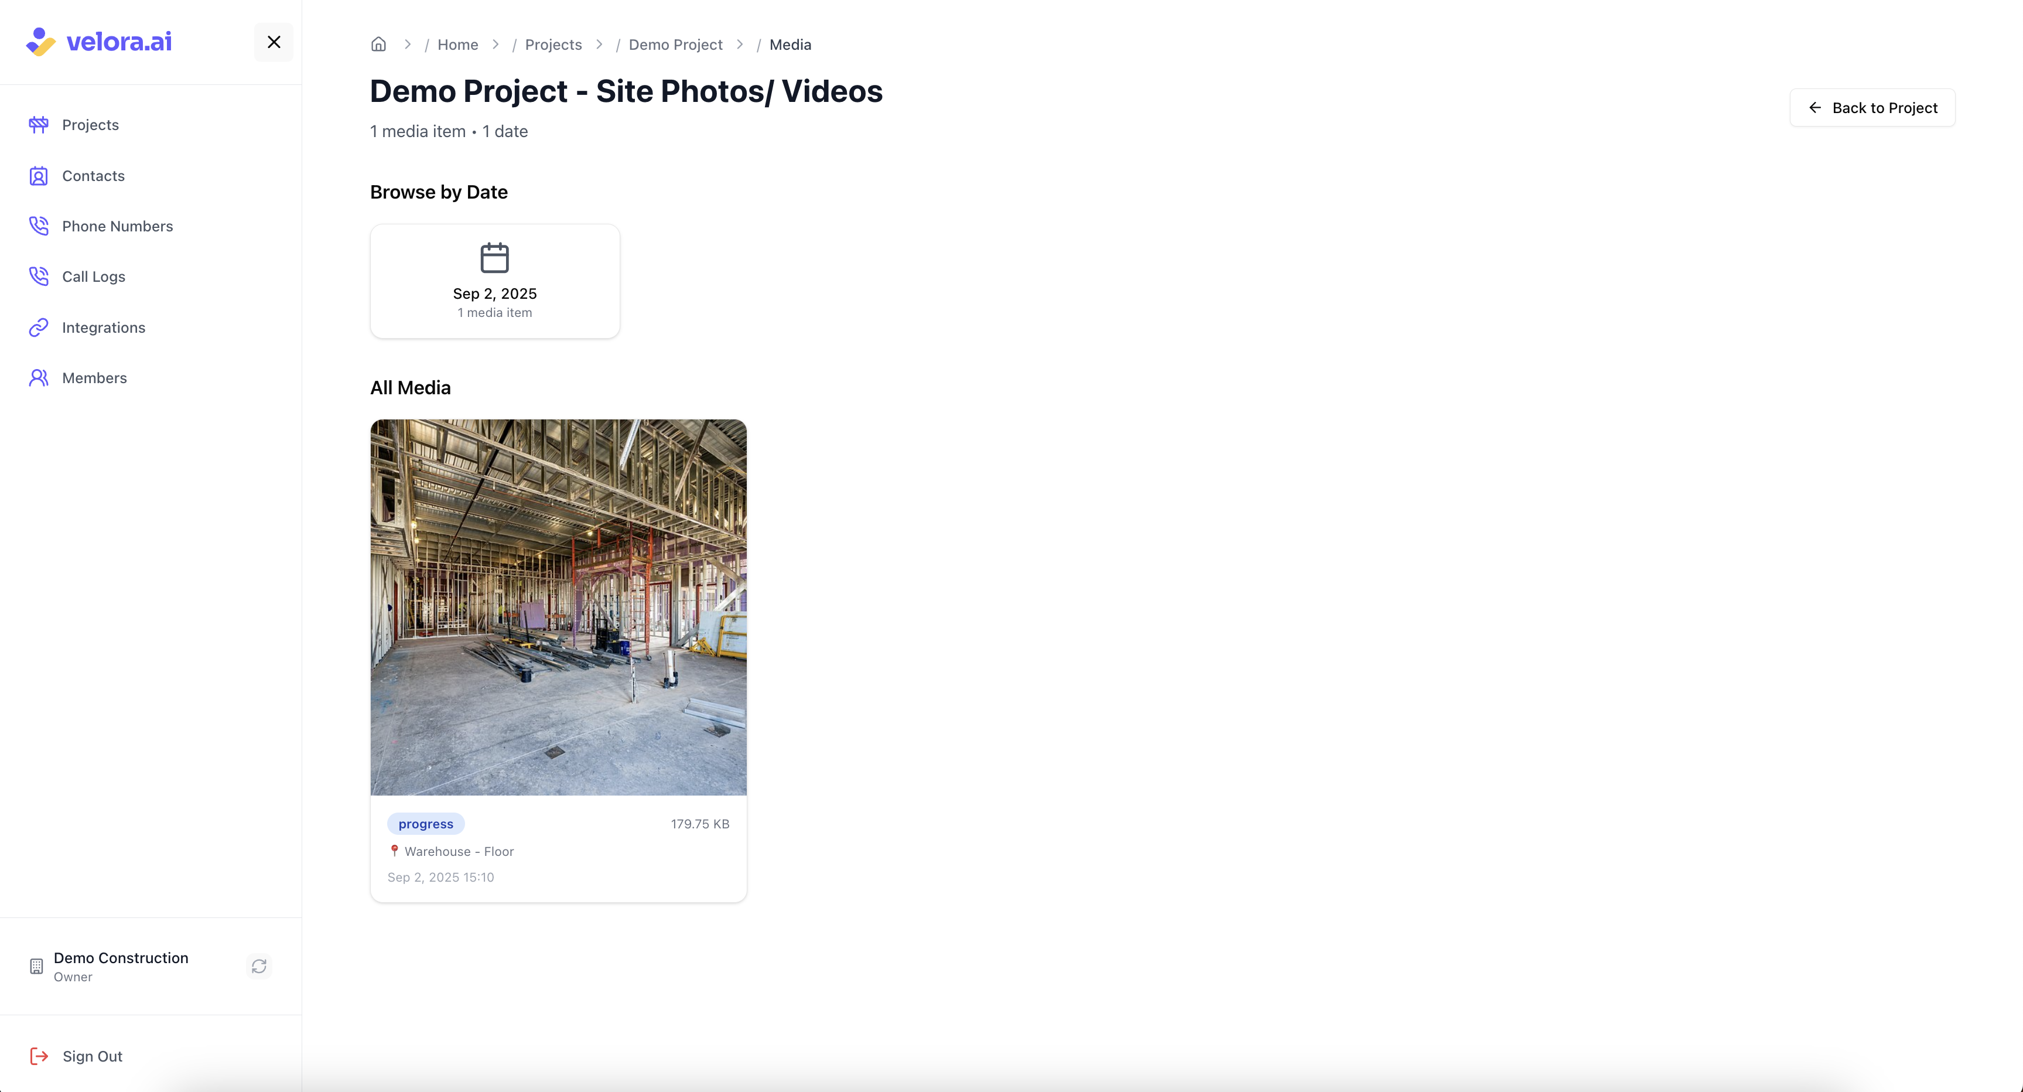The image size is (2023, 1092).
Task: Click the progress tag badge
Action: click(426, 824)
